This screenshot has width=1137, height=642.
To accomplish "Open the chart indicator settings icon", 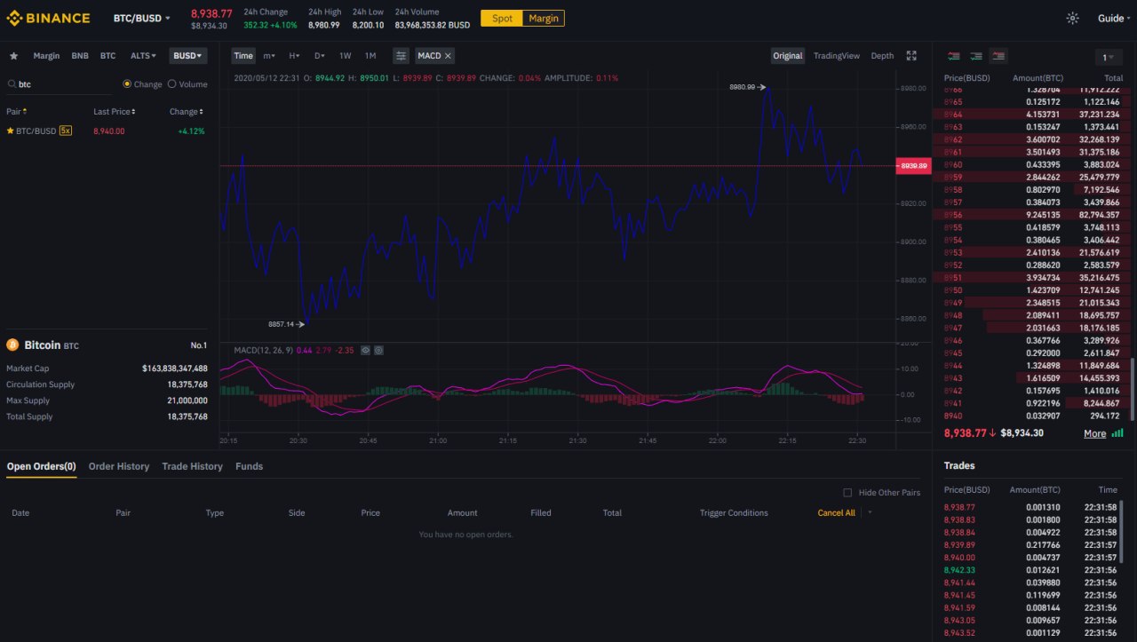I will tap(402, 56).
